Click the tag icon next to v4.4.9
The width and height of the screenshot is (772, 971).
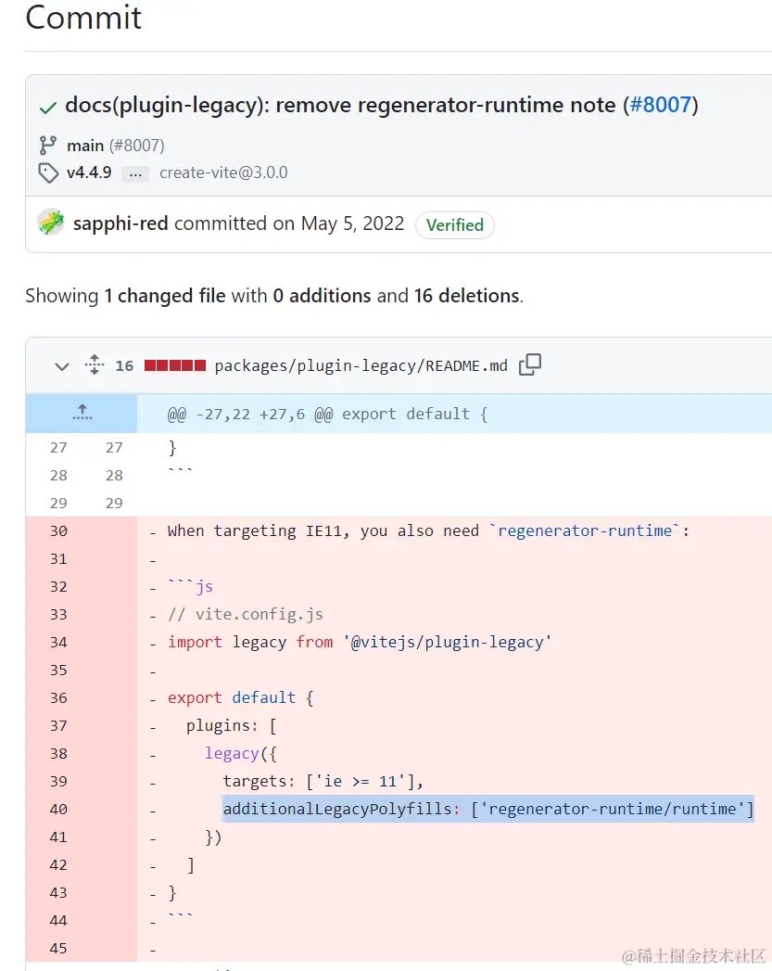[x=48, y=172]
